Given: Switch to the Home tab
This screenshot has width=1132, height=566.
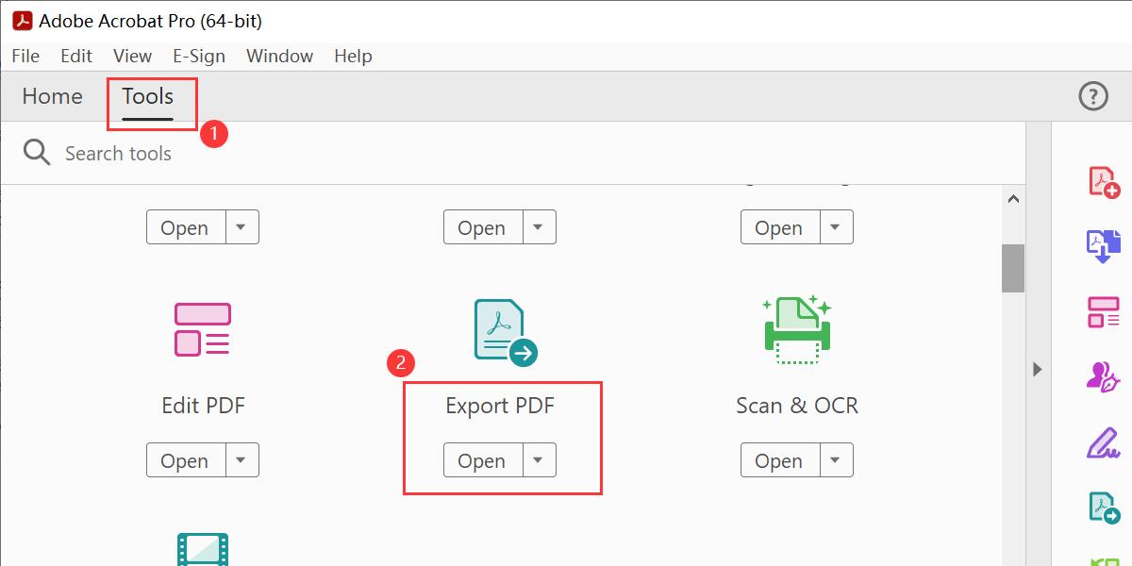Looking at the screenshot, I should pyautogui.click(x=51, y=95).
